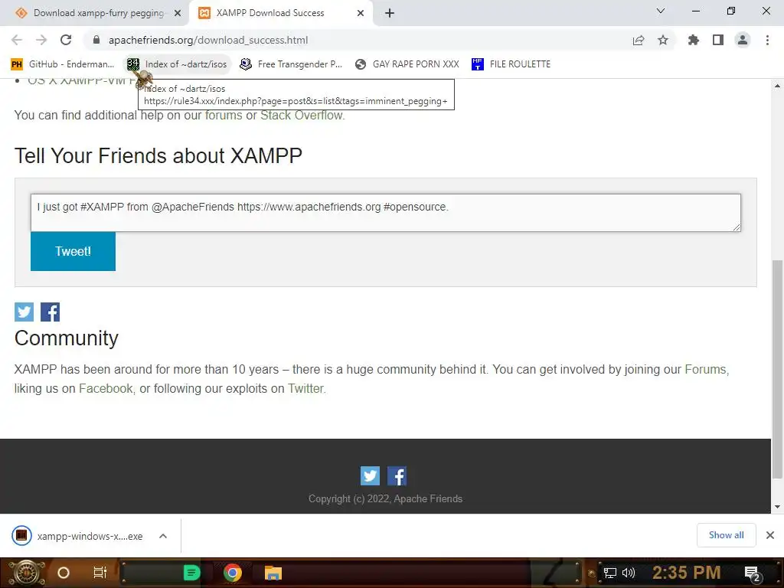Image resolution: width=784 pixels, height=588 pixels.
Task: Open the Facebook link in Community text
Action: pos(106,388)
